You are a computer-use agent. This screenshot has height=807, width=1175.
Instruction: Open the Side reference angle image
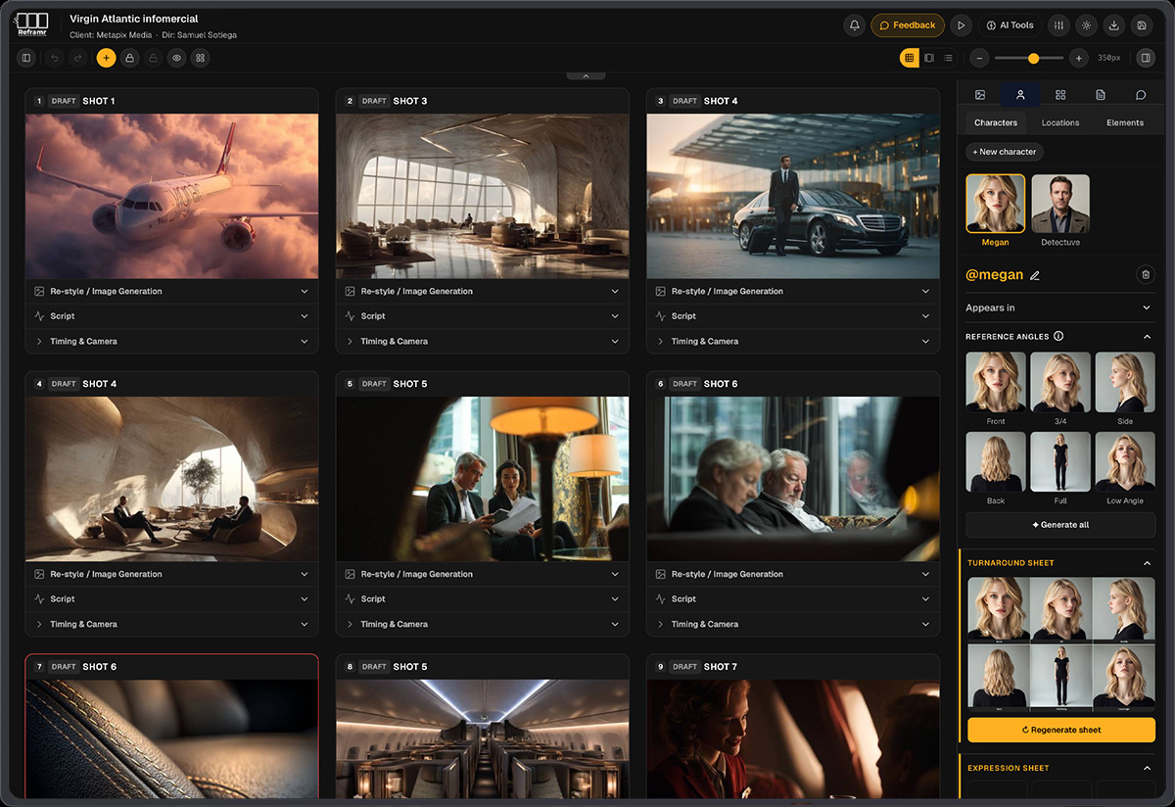(x=1125, y=382)
